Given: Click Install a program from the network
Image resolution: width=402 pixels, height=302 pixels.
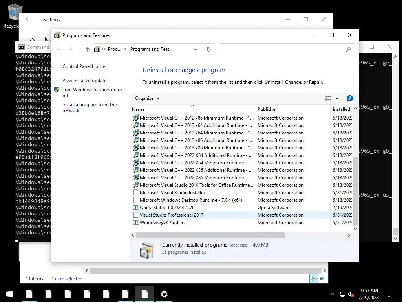Looking at the screenshot, I should [x=90, y=108].
